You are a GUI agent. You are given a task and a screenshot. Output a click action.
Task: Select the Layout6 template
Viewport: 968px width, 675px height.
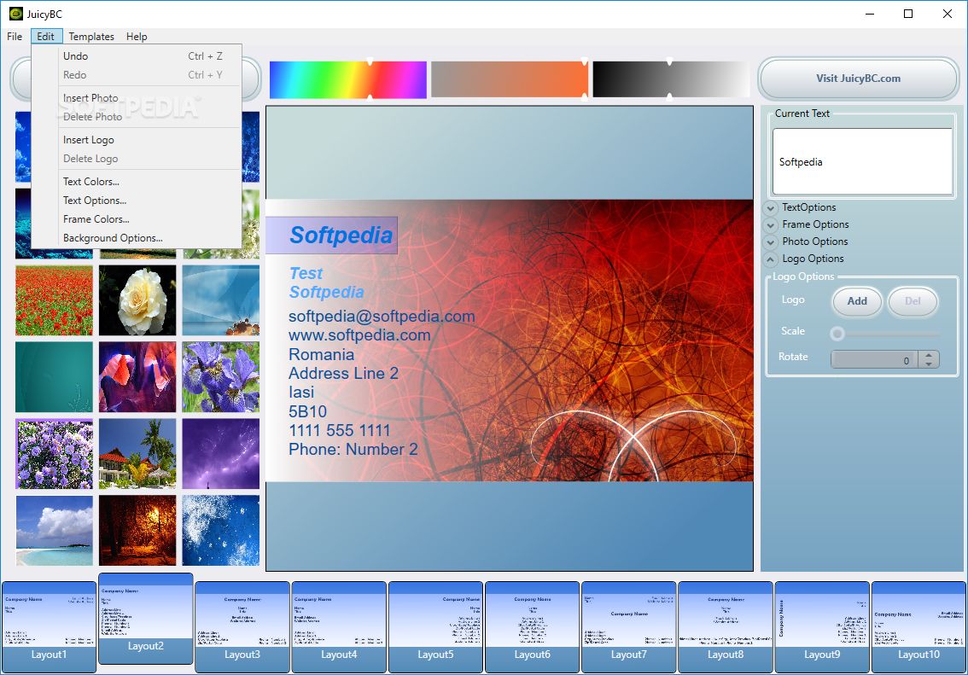[x=532, y=627]
